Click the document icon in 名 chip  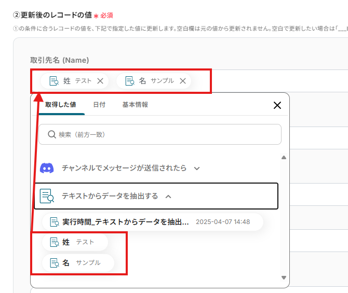pyautogui.click(x=130, y=81)
